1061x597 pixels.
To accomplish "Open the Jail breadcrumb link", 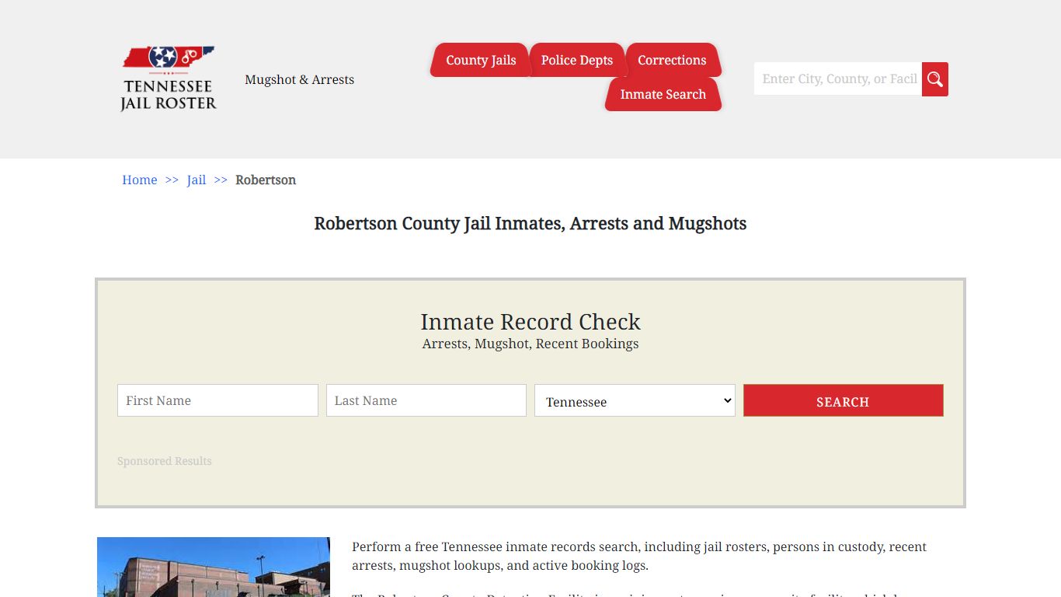I will [x=196, y=180].
